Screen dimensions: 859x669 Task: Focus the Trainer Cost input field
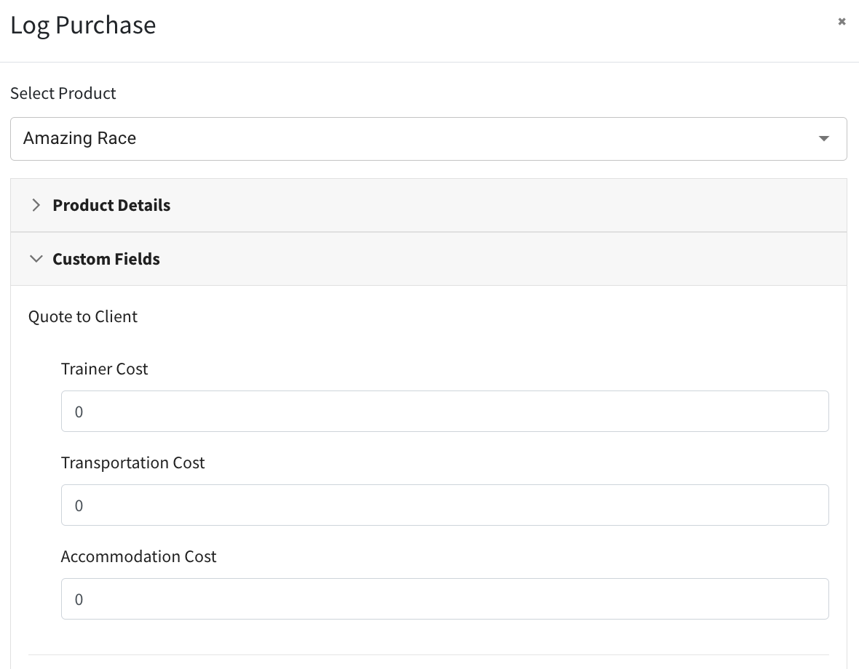click(x=445, y=412)
